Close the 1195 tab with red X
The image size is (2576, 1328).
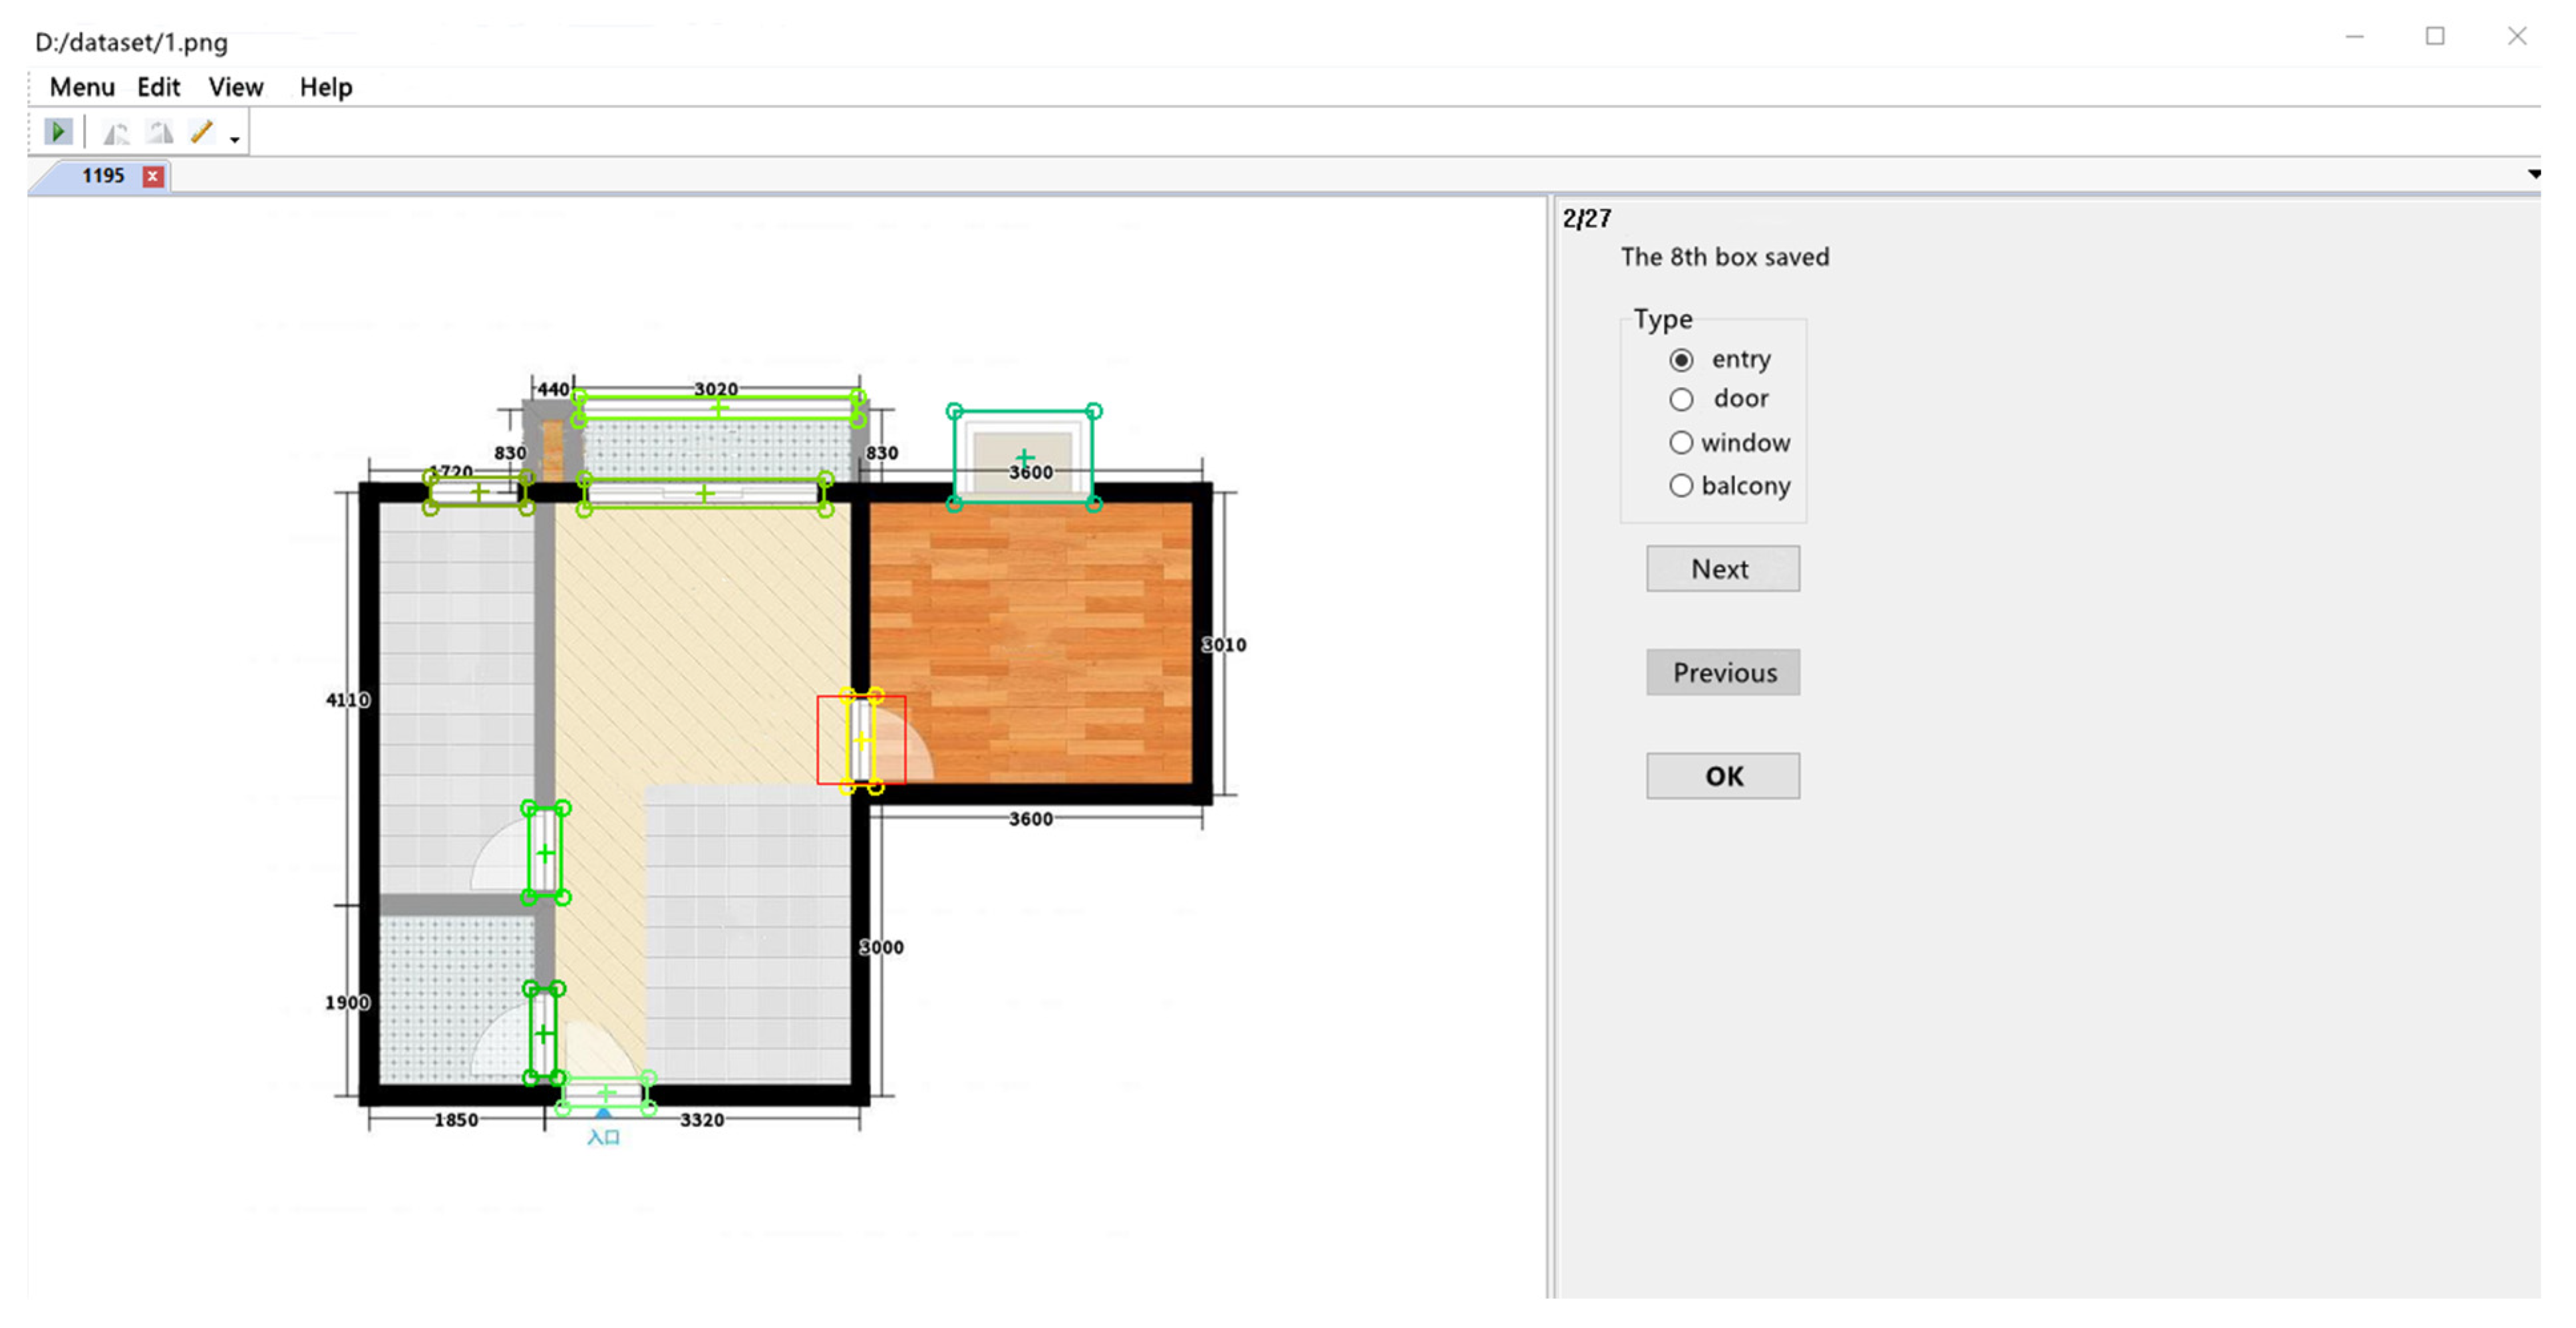click(153, 177)
